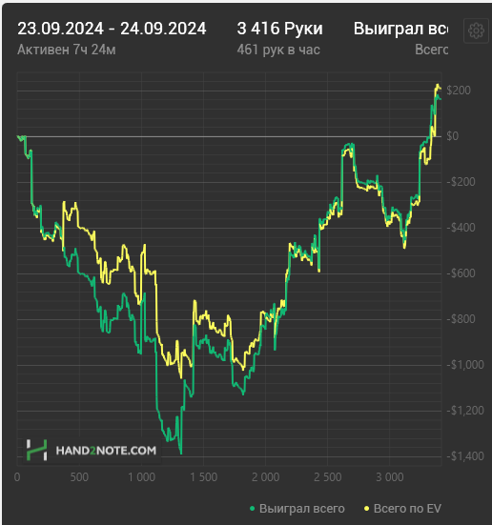
Task: Open the graph settings gear icon
Action: pos(476,30)
